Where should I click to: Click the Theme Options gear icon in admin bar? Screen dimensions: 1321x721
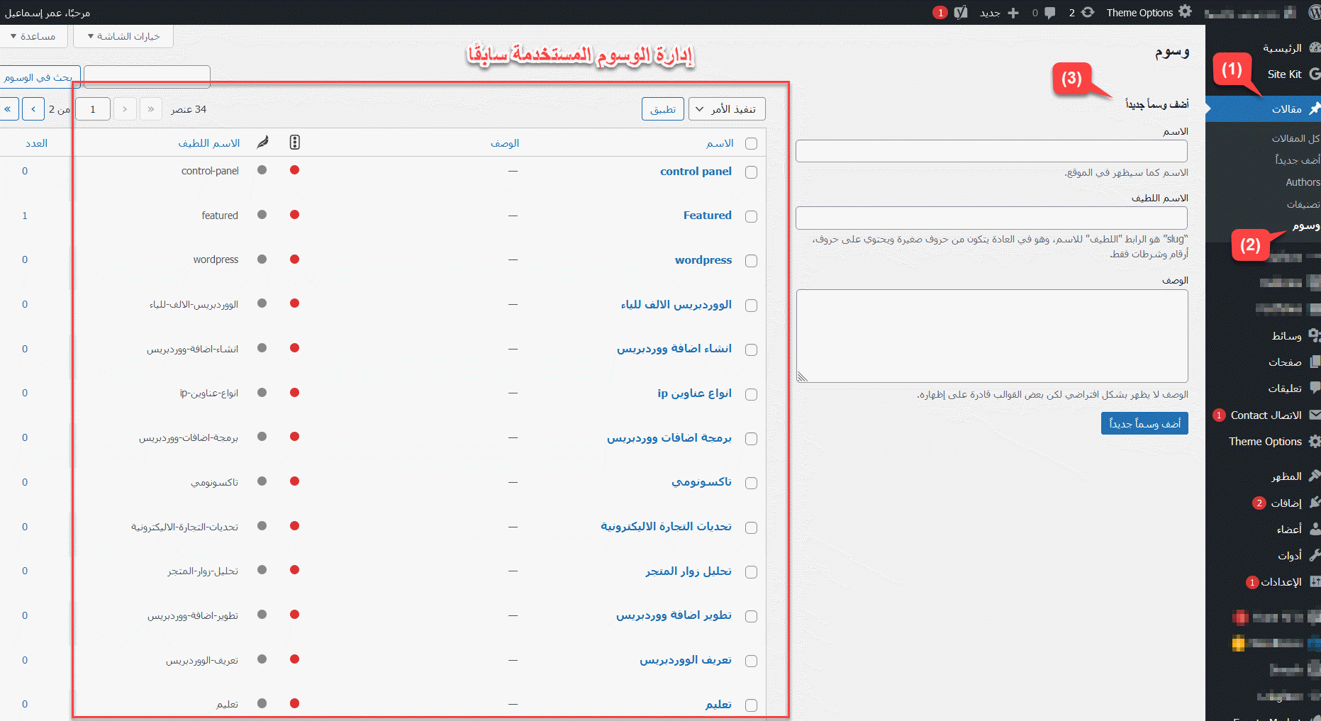pyautogui.click(x=1185, y=12)
